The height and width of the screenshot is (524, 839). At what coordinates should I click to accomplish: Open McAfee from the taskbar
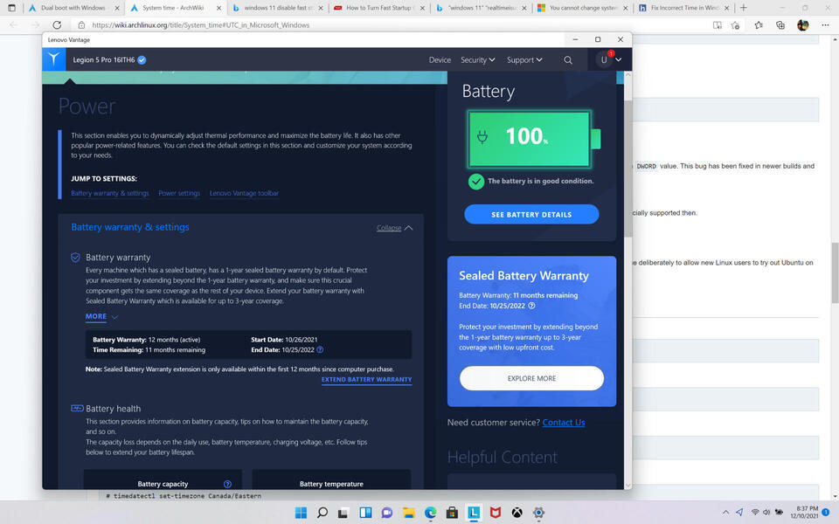click(496, 513)
